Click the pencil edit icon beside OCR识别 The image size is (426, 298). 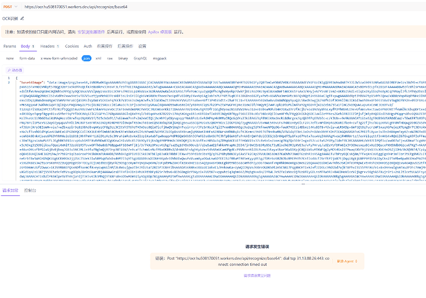[22, 19]
